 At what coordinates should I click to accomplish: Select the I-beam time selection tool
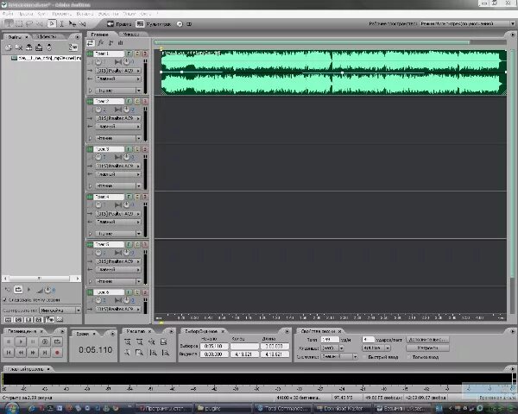tap(61, 24)
